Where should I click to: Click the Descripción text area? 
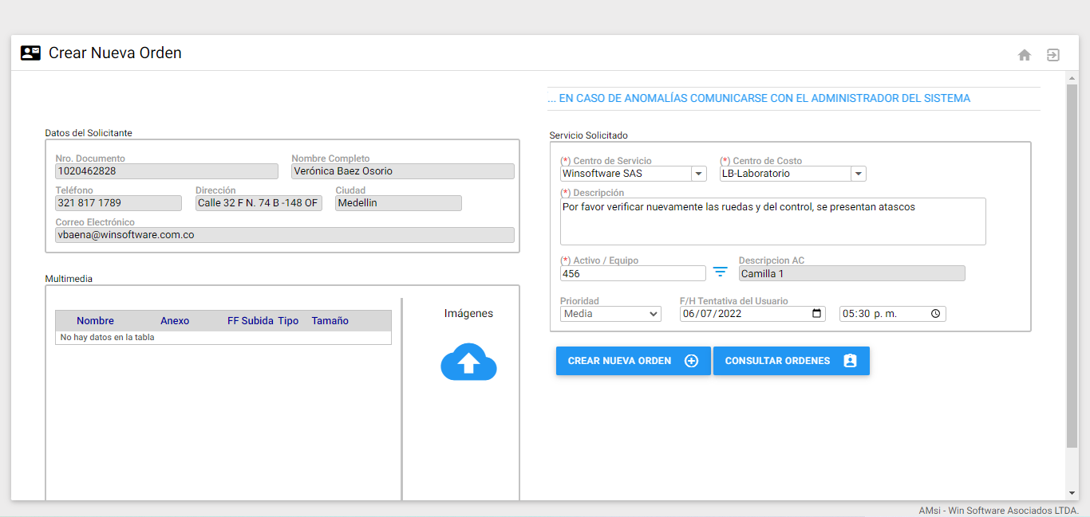[773, 221]
